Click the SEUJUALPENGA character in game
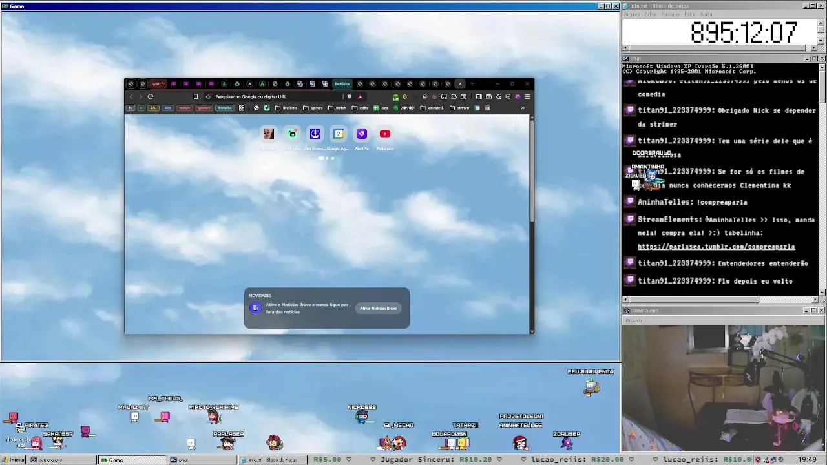Screen dimensions: 827x465 click(591, 386)
